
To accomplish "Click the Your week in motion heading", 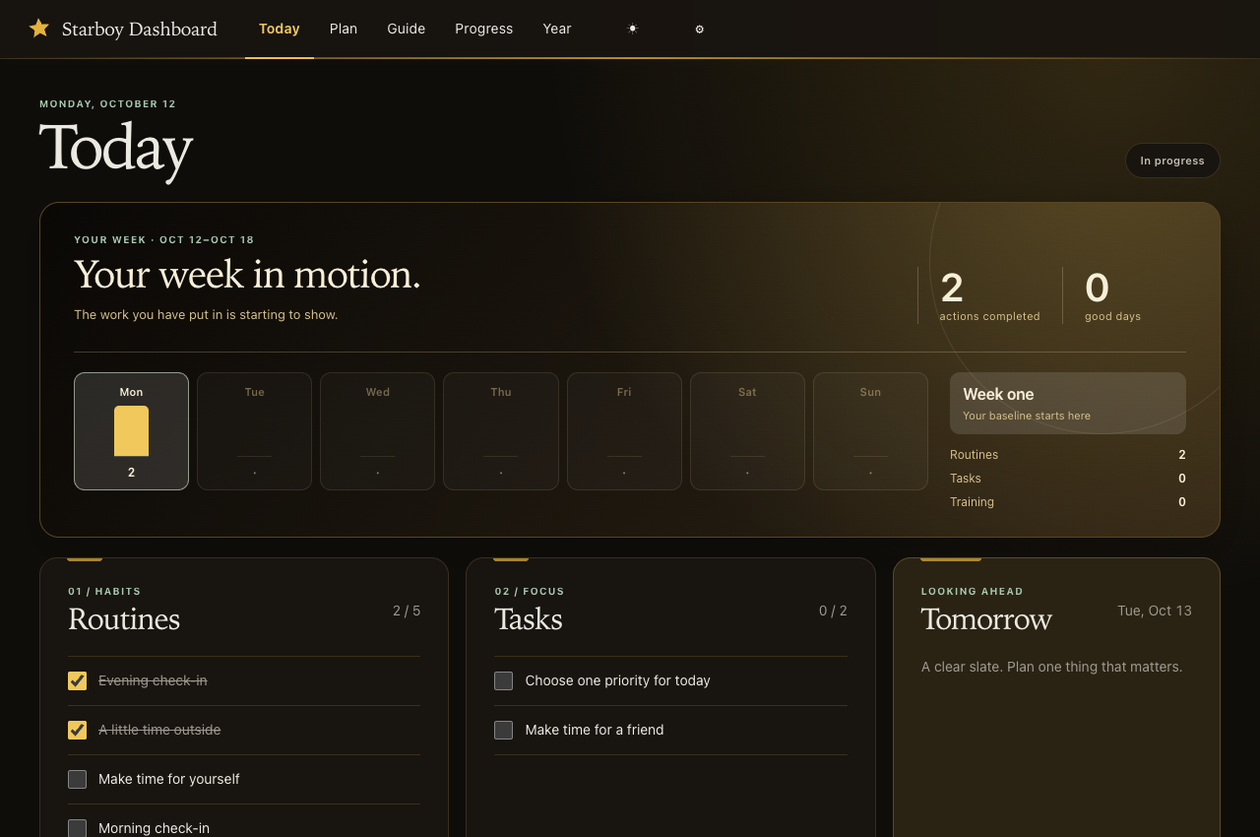I will coord(247,274).
